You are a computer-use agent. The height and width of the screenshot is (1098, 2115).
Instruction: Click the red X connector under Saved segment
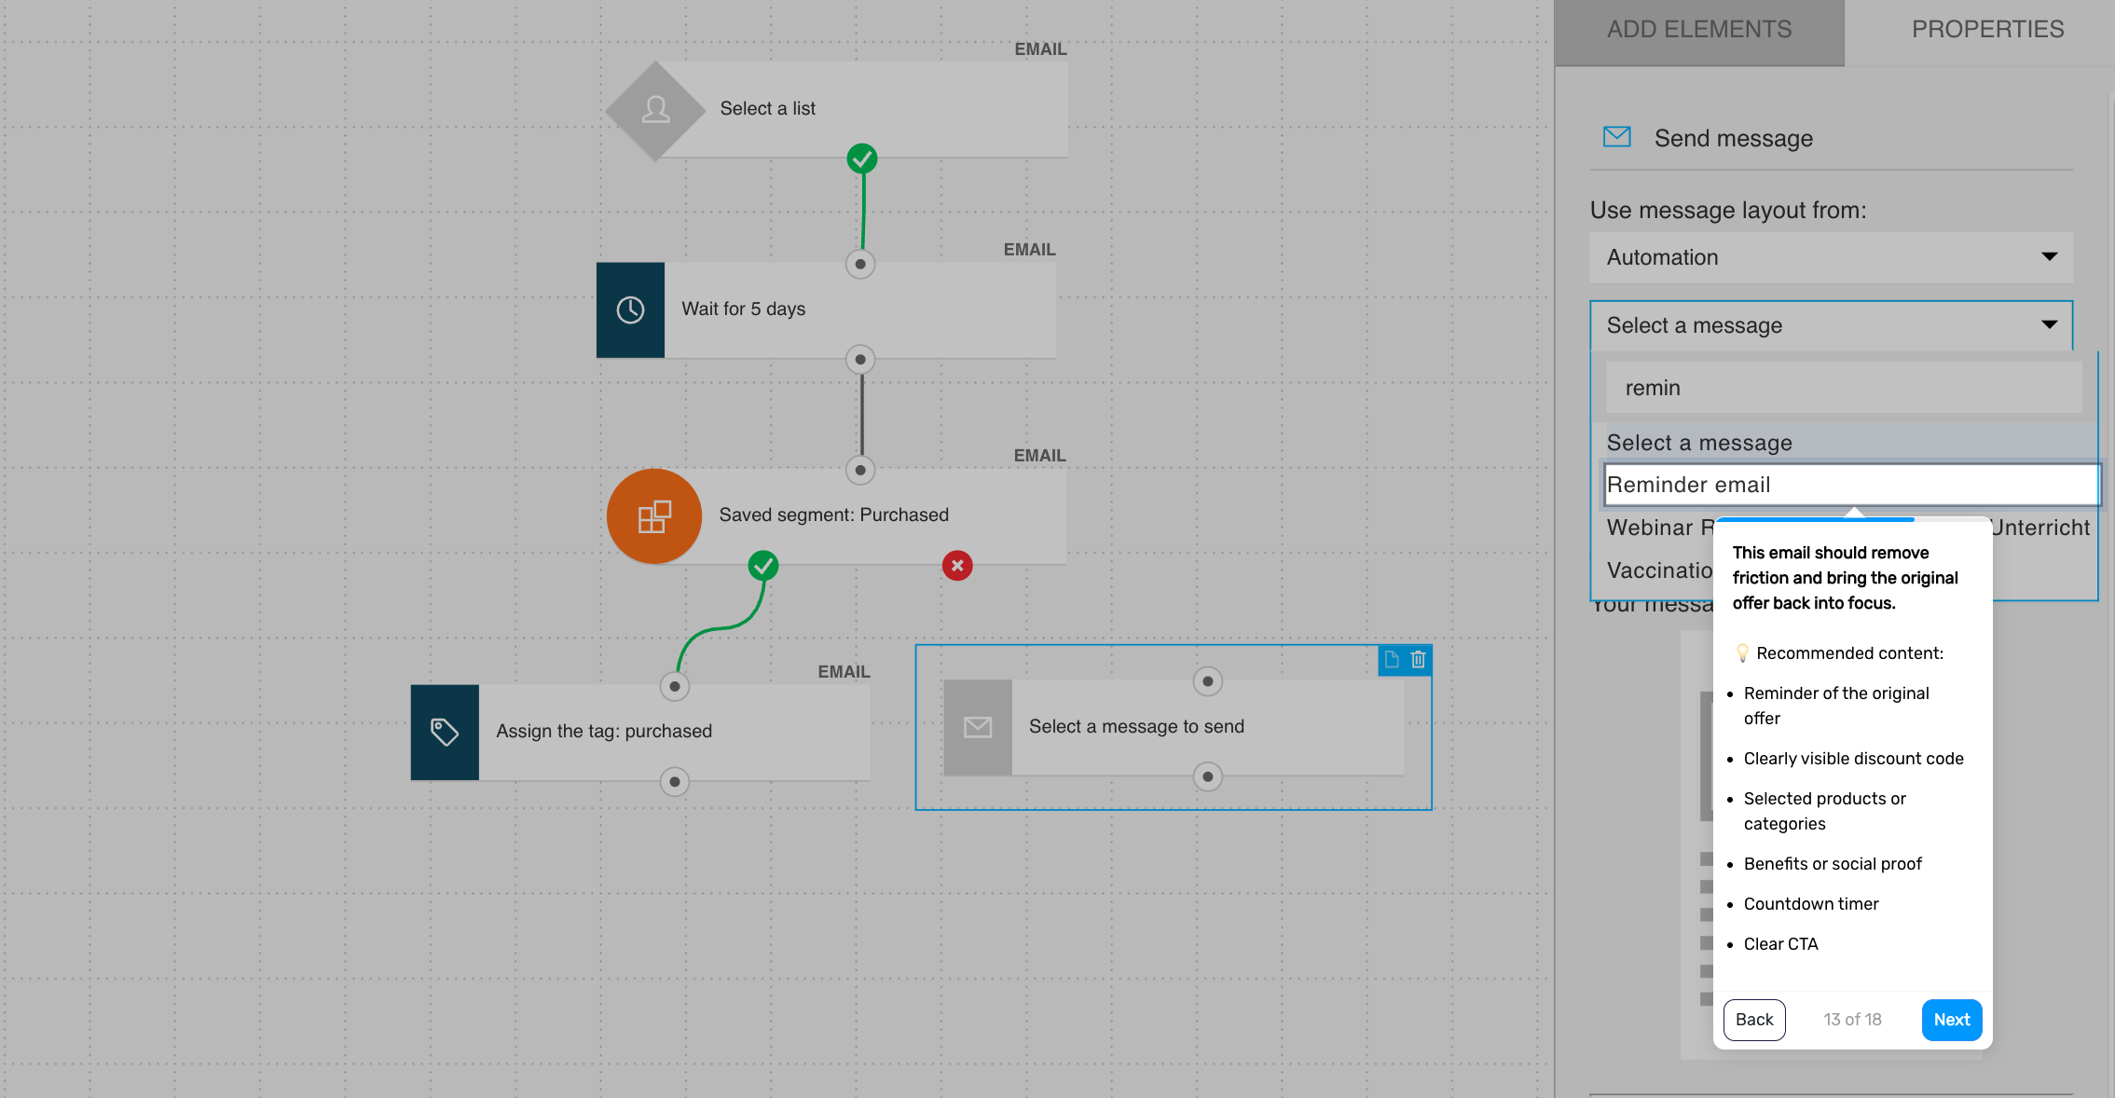coord(957,565)
